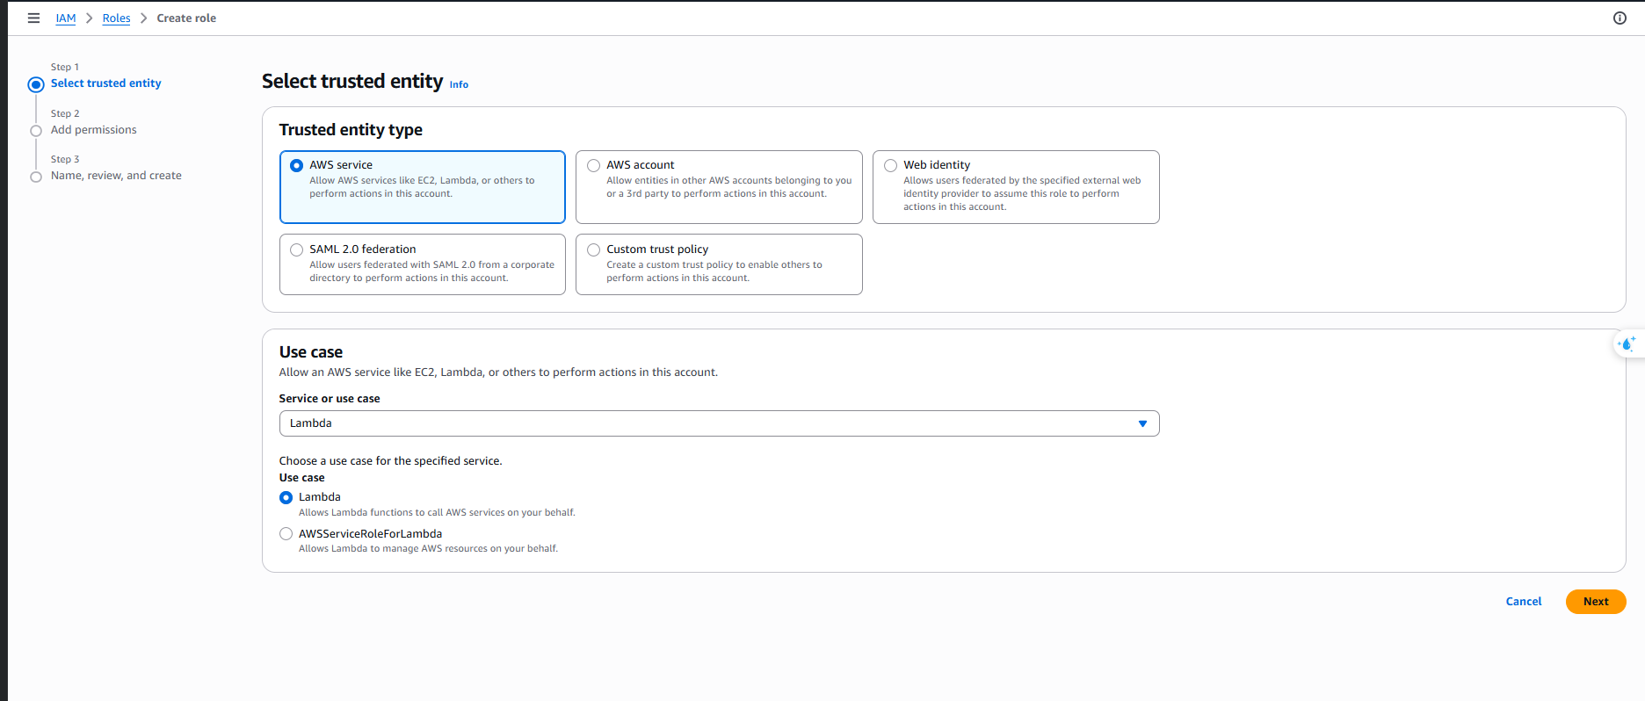Open the hamburger navigation menu
Viewport: 1645px width, 701px height.
(x=33, y=18)
